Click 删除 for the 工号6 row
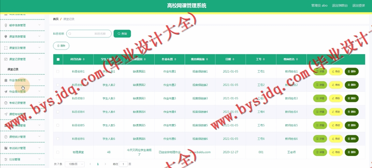The image size is (372, 168). [351, 139]
